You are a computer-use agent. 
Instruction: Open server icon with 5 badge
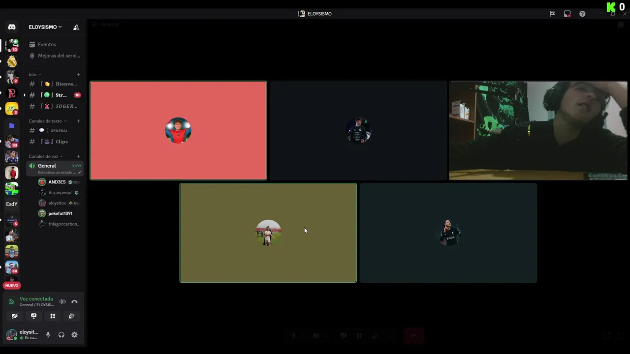pos(12,220)
